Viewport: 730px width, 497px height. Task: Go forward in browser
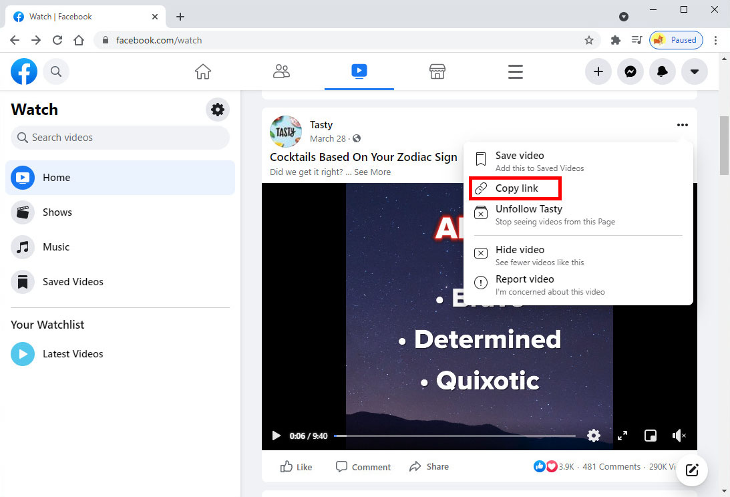pyautogui.click(x=36, y=40)
